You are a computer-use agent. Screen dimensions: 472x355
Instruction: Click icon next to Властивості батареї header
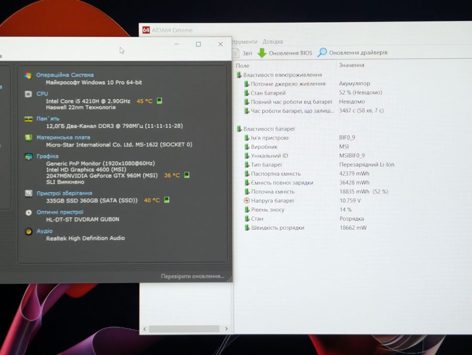[239, 129]
